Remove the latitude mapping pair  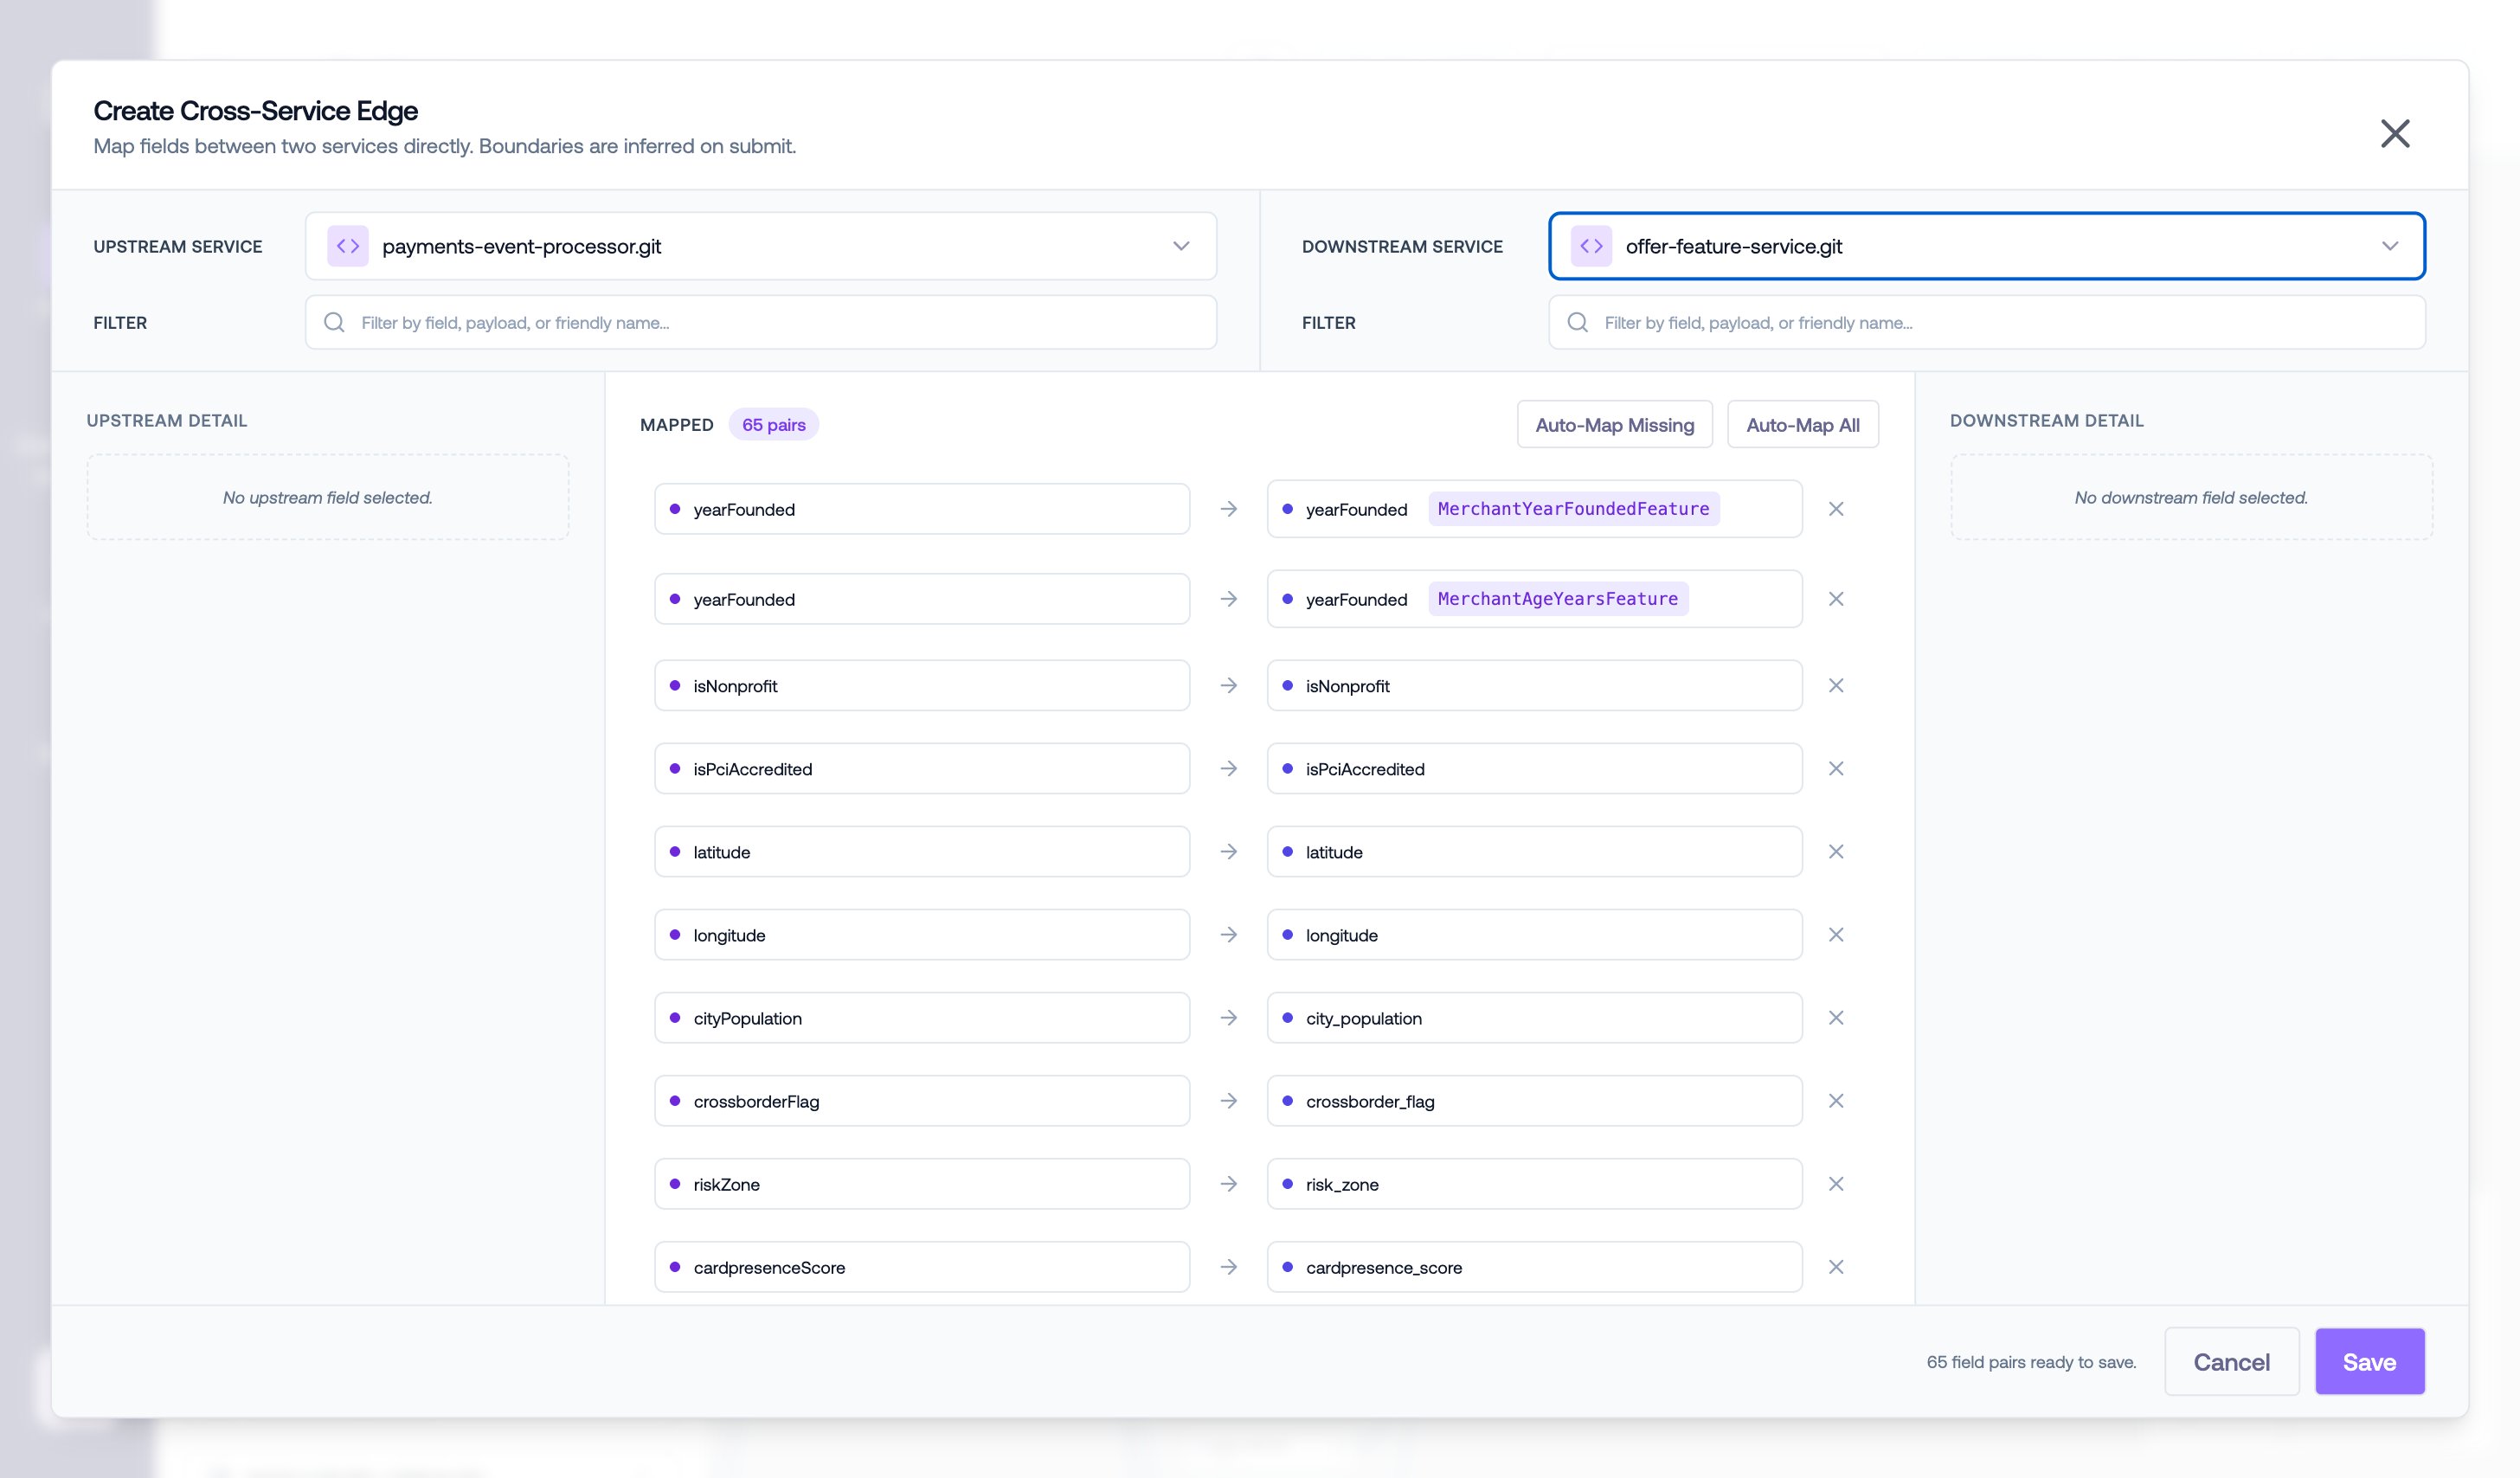[x=1835, y=852]
